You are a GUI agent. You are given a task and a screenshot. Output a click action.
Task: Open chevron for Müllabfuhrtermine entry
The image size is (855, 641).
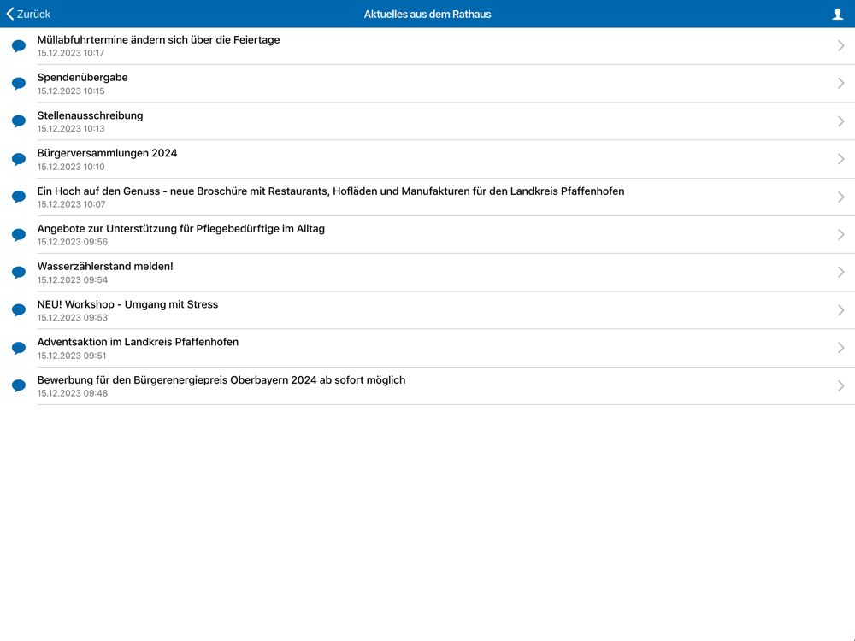(x=840, y=46)
